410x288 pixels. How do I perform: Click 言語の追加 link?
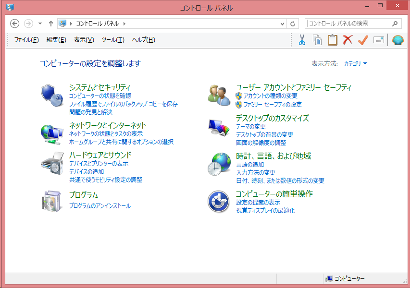tap(250, 164)
